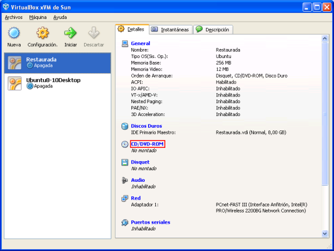Click the Nueva toolbar icon

[14, 34]
